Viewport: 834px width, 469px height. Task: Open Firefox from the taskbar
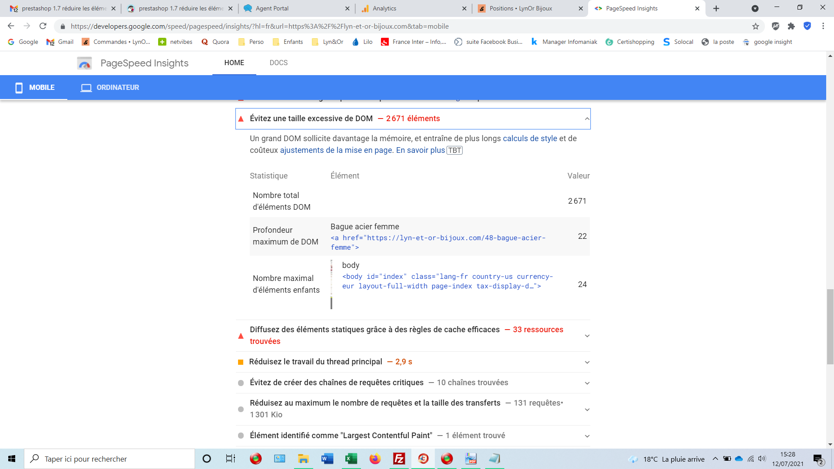click(375, 459)
